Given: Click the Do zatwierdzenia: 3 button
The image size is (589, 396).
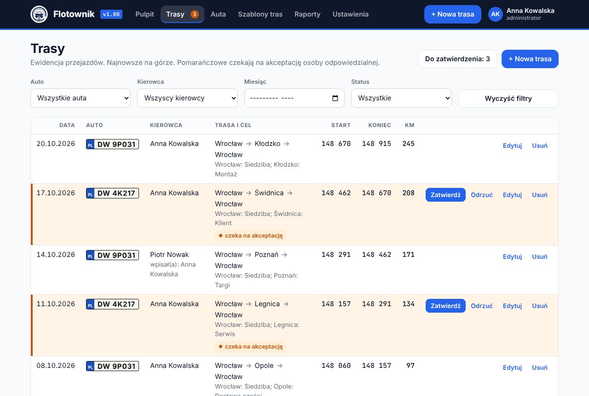Looking at the screenshot, I should point(457,59).
